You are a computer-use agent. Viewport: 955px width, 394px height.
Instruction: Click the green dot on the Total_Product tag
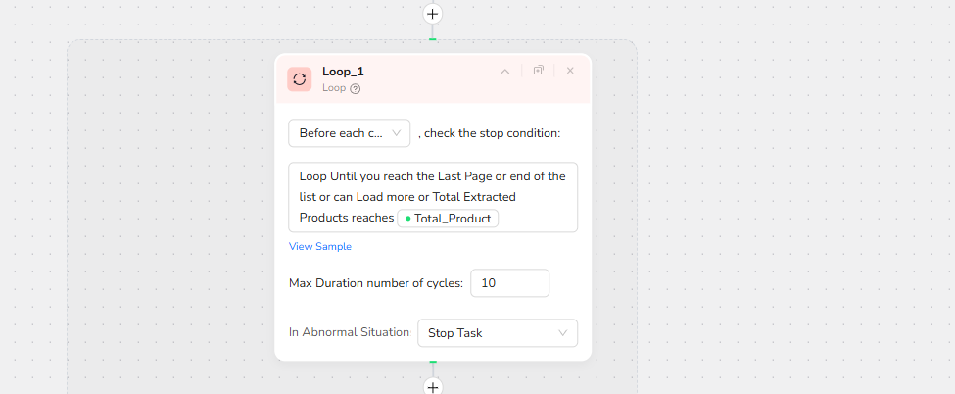coord(407,218)
